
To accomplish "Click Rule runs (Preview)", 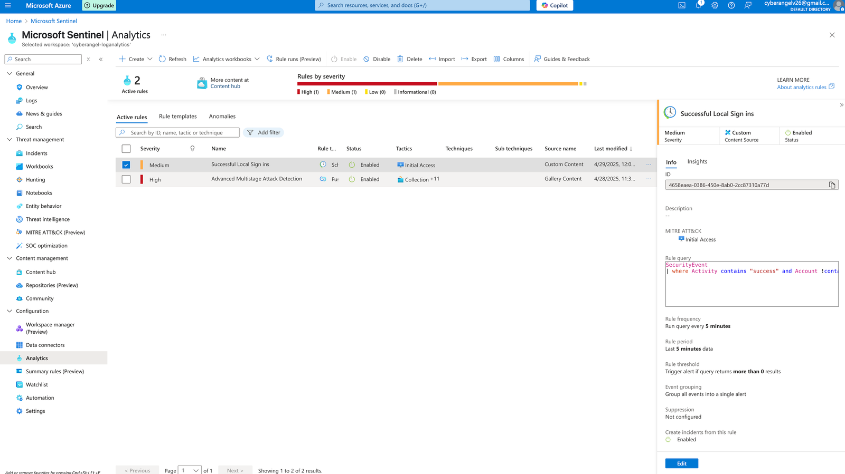I will (x=294, y=59).
